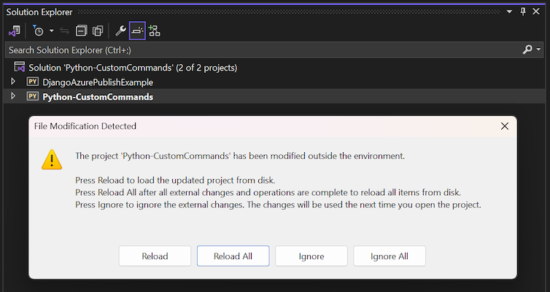Toggle Show All Files icon
The height and width of the screenshot is (292, 550).
(98, 31)
